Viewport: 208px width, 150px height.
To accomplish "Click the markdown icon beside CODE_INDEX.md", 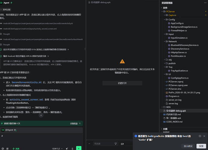I will (164, 122).
